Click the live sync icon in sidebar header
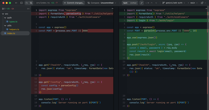This screenshot has height=110, width=209. 28,9
